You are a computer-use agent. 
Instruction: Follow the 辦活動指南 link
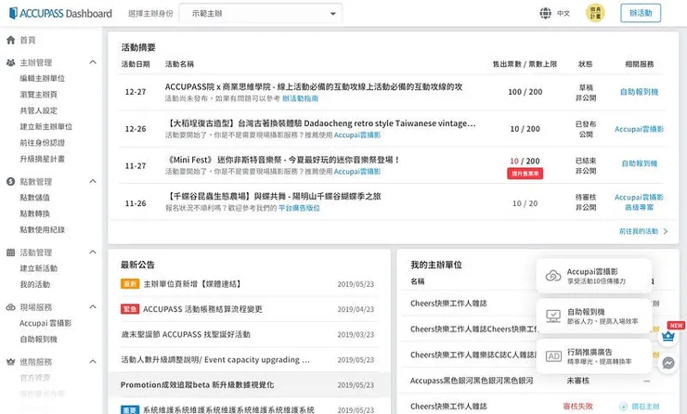point(300,98)
